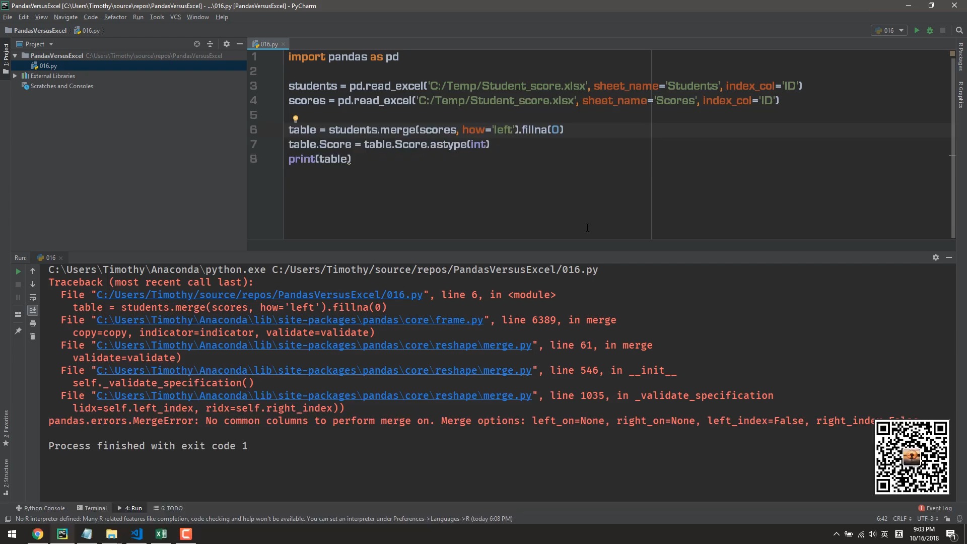Toggle the Structure side tool window
Image resolution: width=967 pixels, height=544 pixels.
pos(6,477)
